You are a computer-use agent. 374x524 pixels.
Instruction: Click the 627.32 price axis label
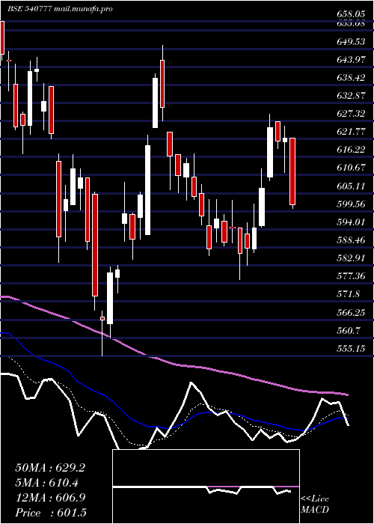pos(351,114)
